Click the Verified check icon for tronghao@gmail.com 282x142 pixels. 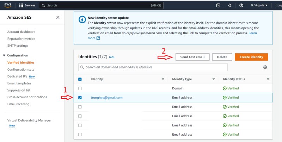[x=225, y=98]
